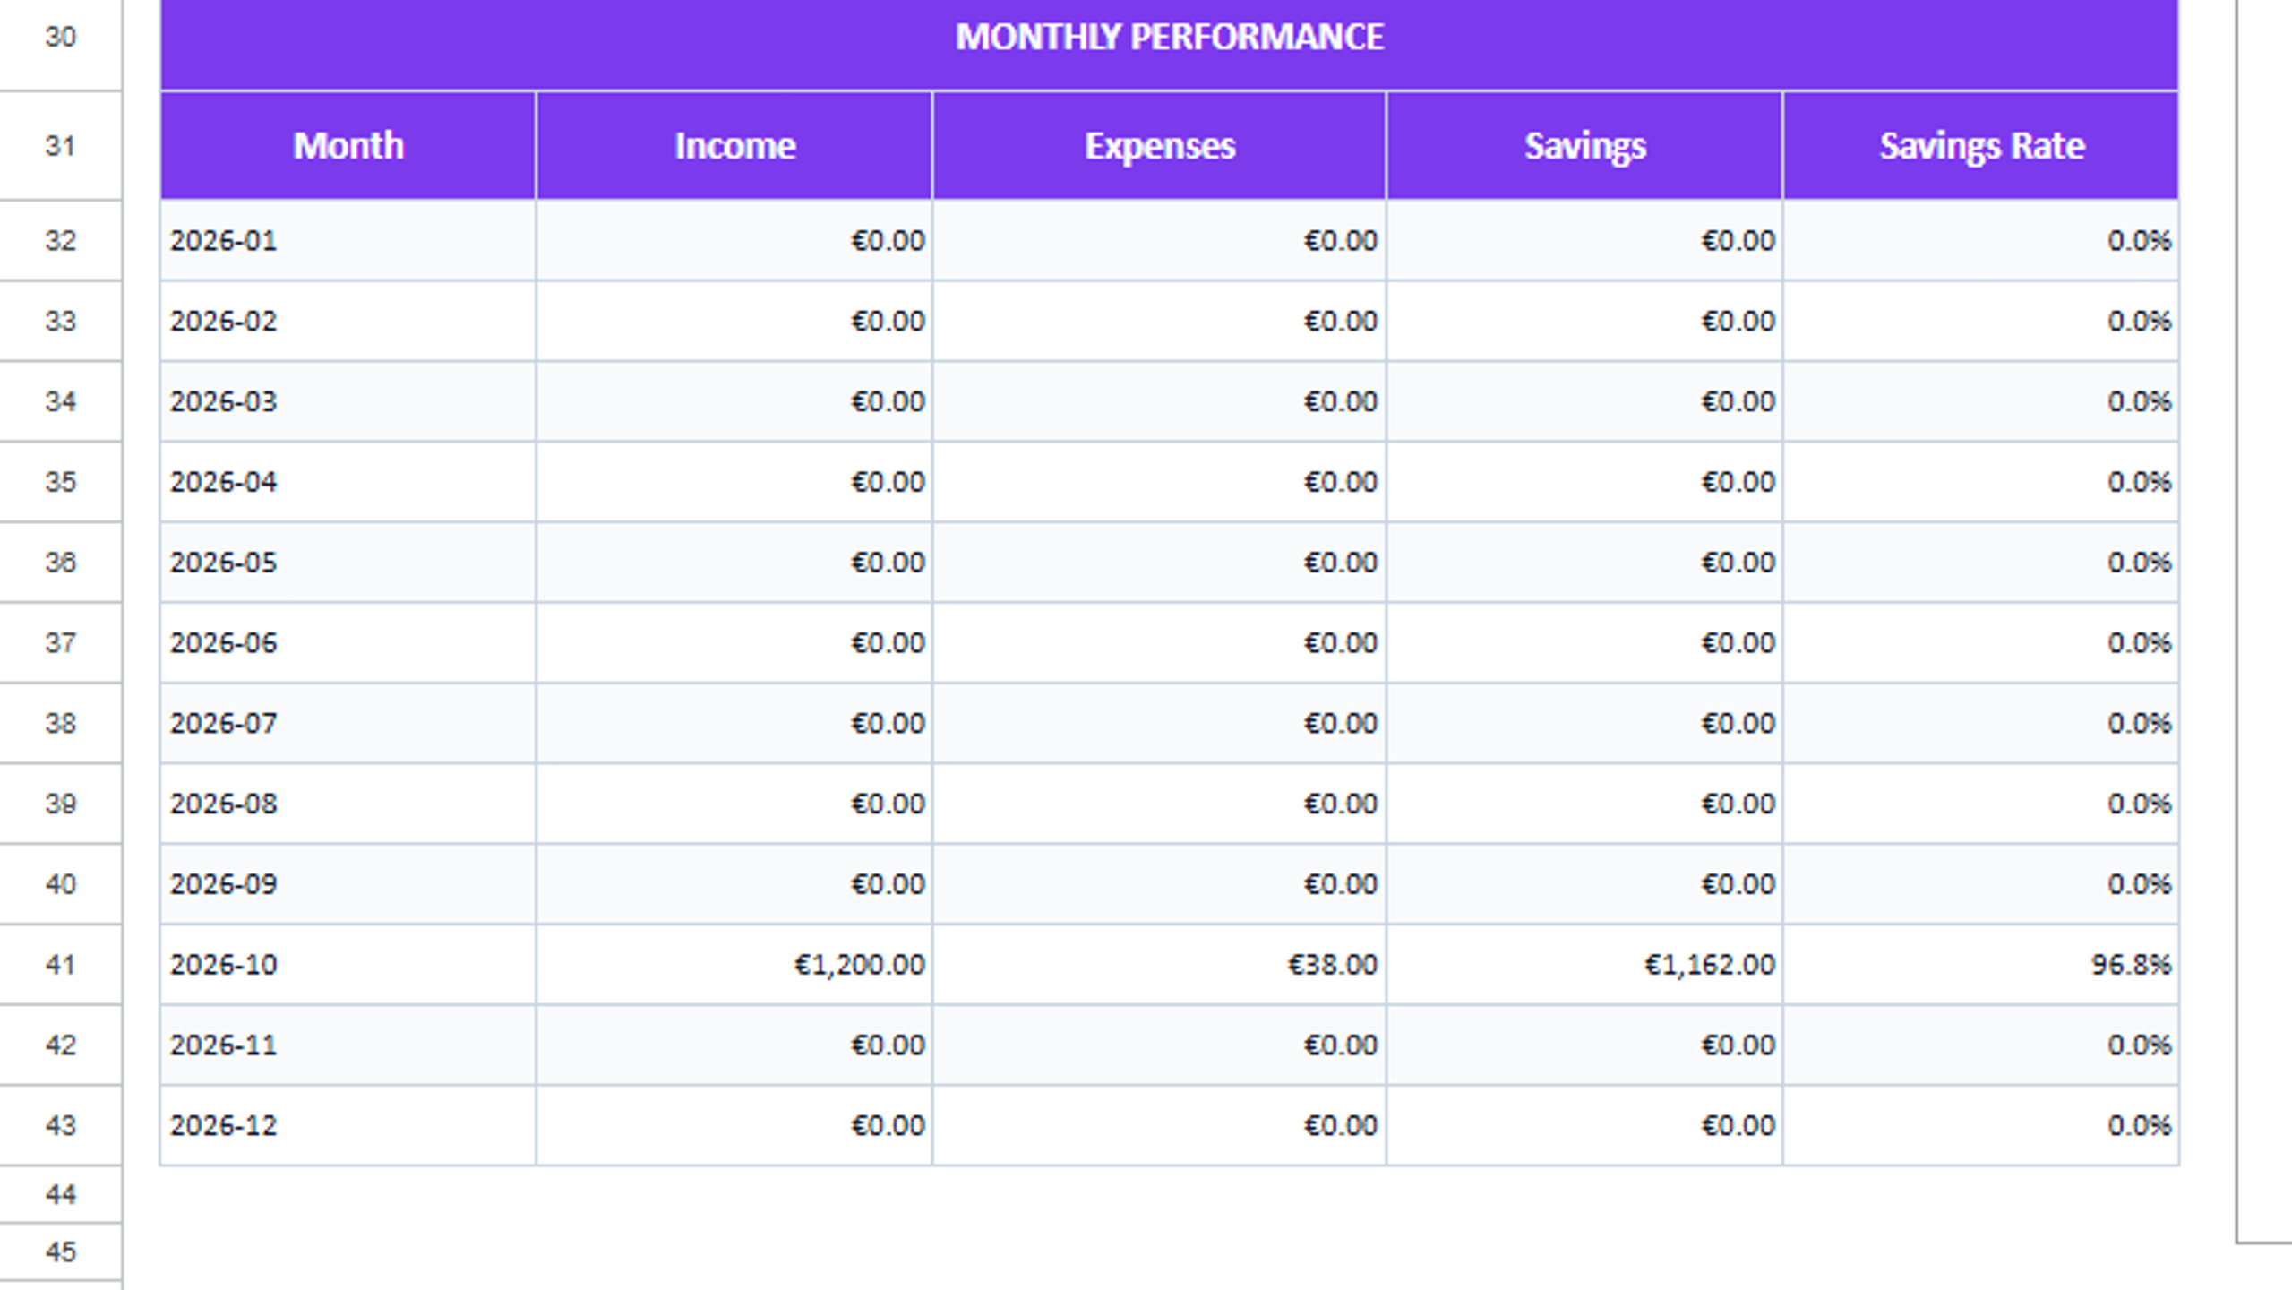
Task: Select row header 45
Action: [60, 1251]
